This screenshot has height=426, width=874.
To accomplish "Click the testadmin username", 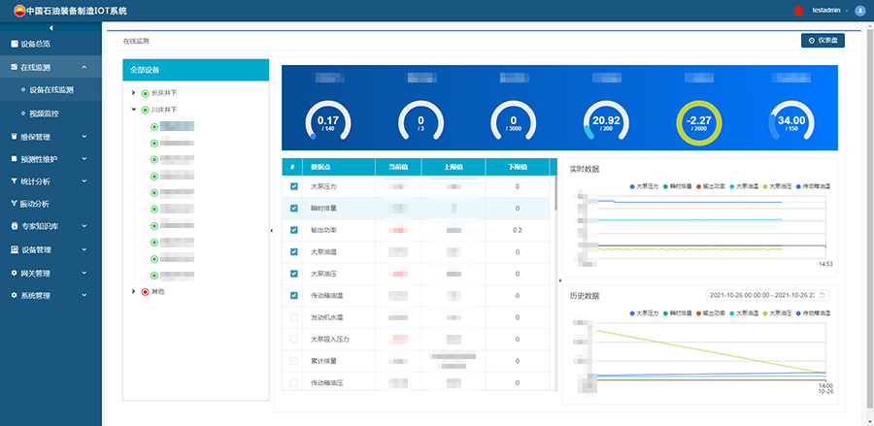I will point(826,11).
